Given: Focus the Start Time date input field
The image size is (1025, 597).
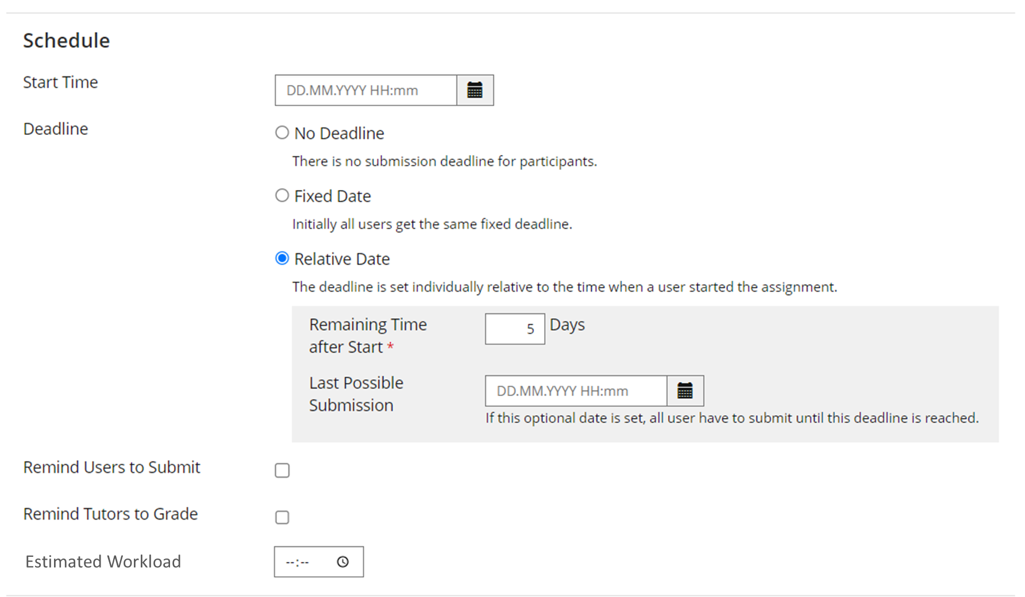Looking at the screenshot, I should 365,90.
